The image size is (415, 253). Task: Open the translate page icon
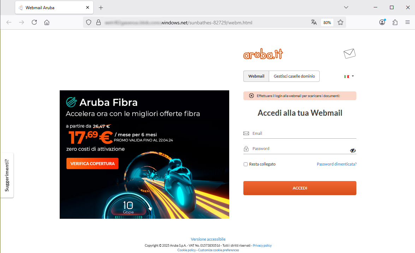tap(314, 23)
